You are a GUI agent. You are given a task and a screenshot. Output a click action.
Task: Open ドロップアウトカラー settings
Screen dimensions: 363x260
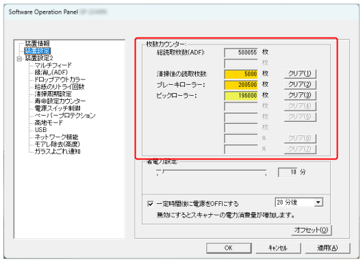60,79
